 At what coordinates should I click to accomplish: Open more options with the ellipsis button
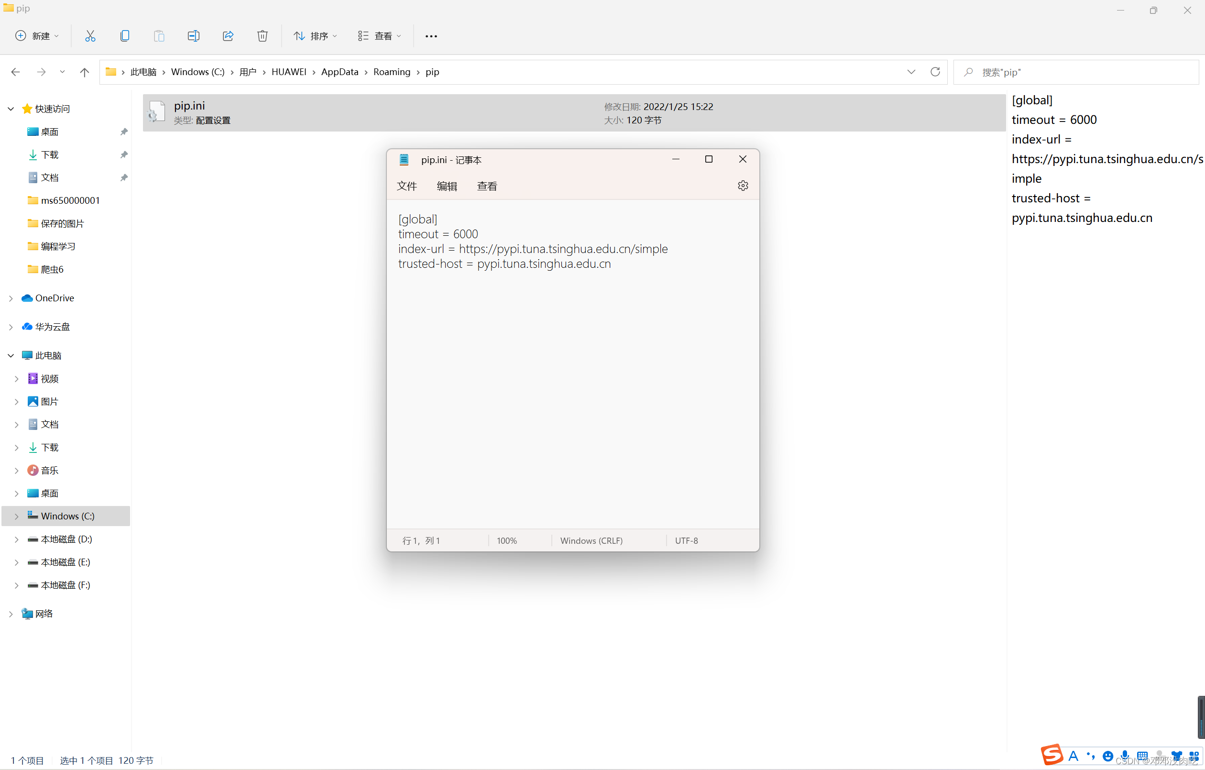(431, 35)
